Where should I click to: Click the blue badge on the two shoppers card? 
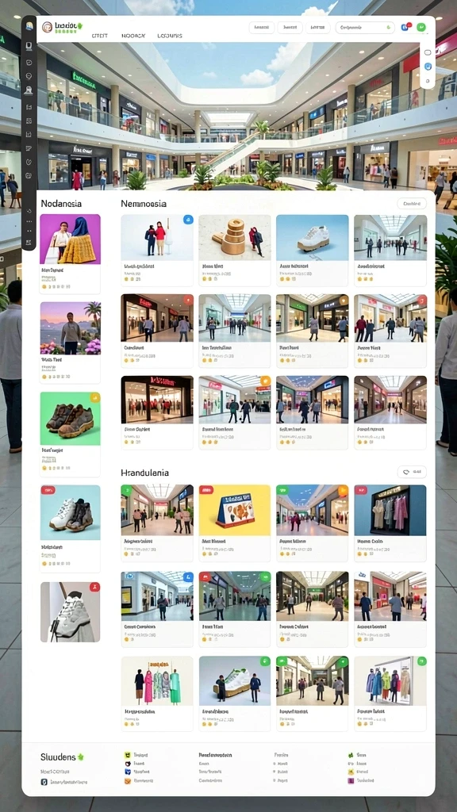tap(187, 219)
